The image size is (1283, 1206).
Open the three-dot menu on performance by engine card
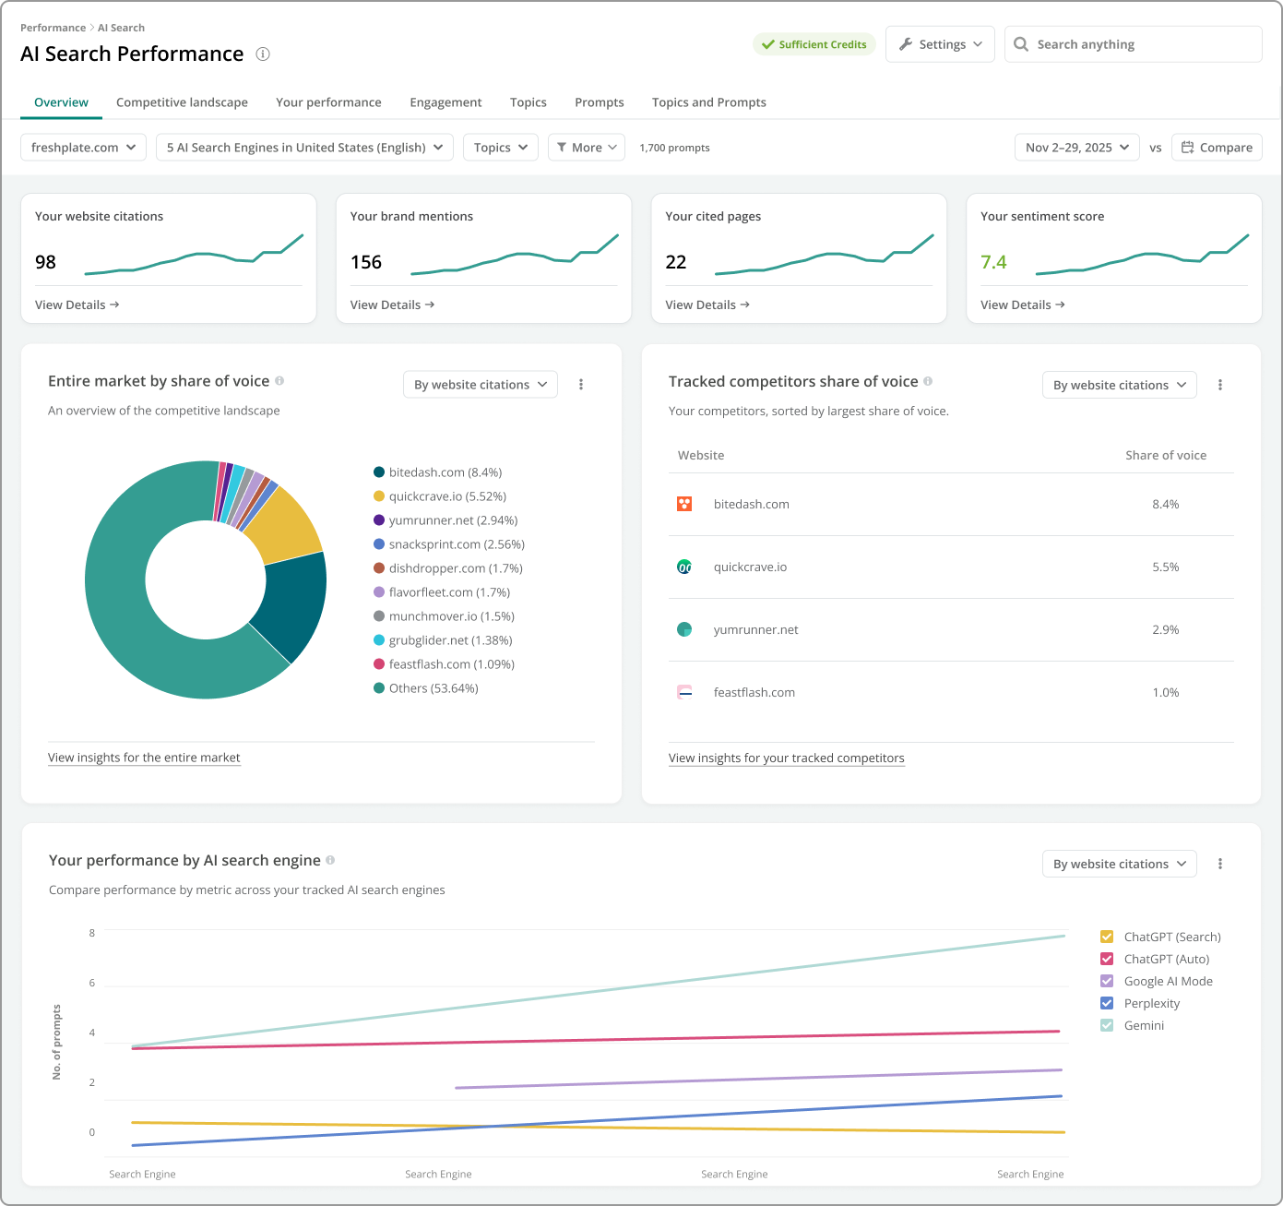(x=1220, y=864)
